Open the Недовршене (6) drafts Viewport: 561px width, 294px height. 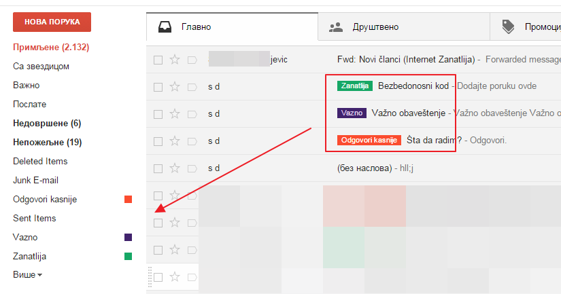[47, 124]
